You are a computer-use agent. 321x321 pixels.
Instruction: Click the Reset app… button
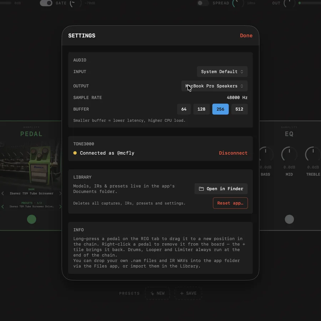click(x=230, y=203)
